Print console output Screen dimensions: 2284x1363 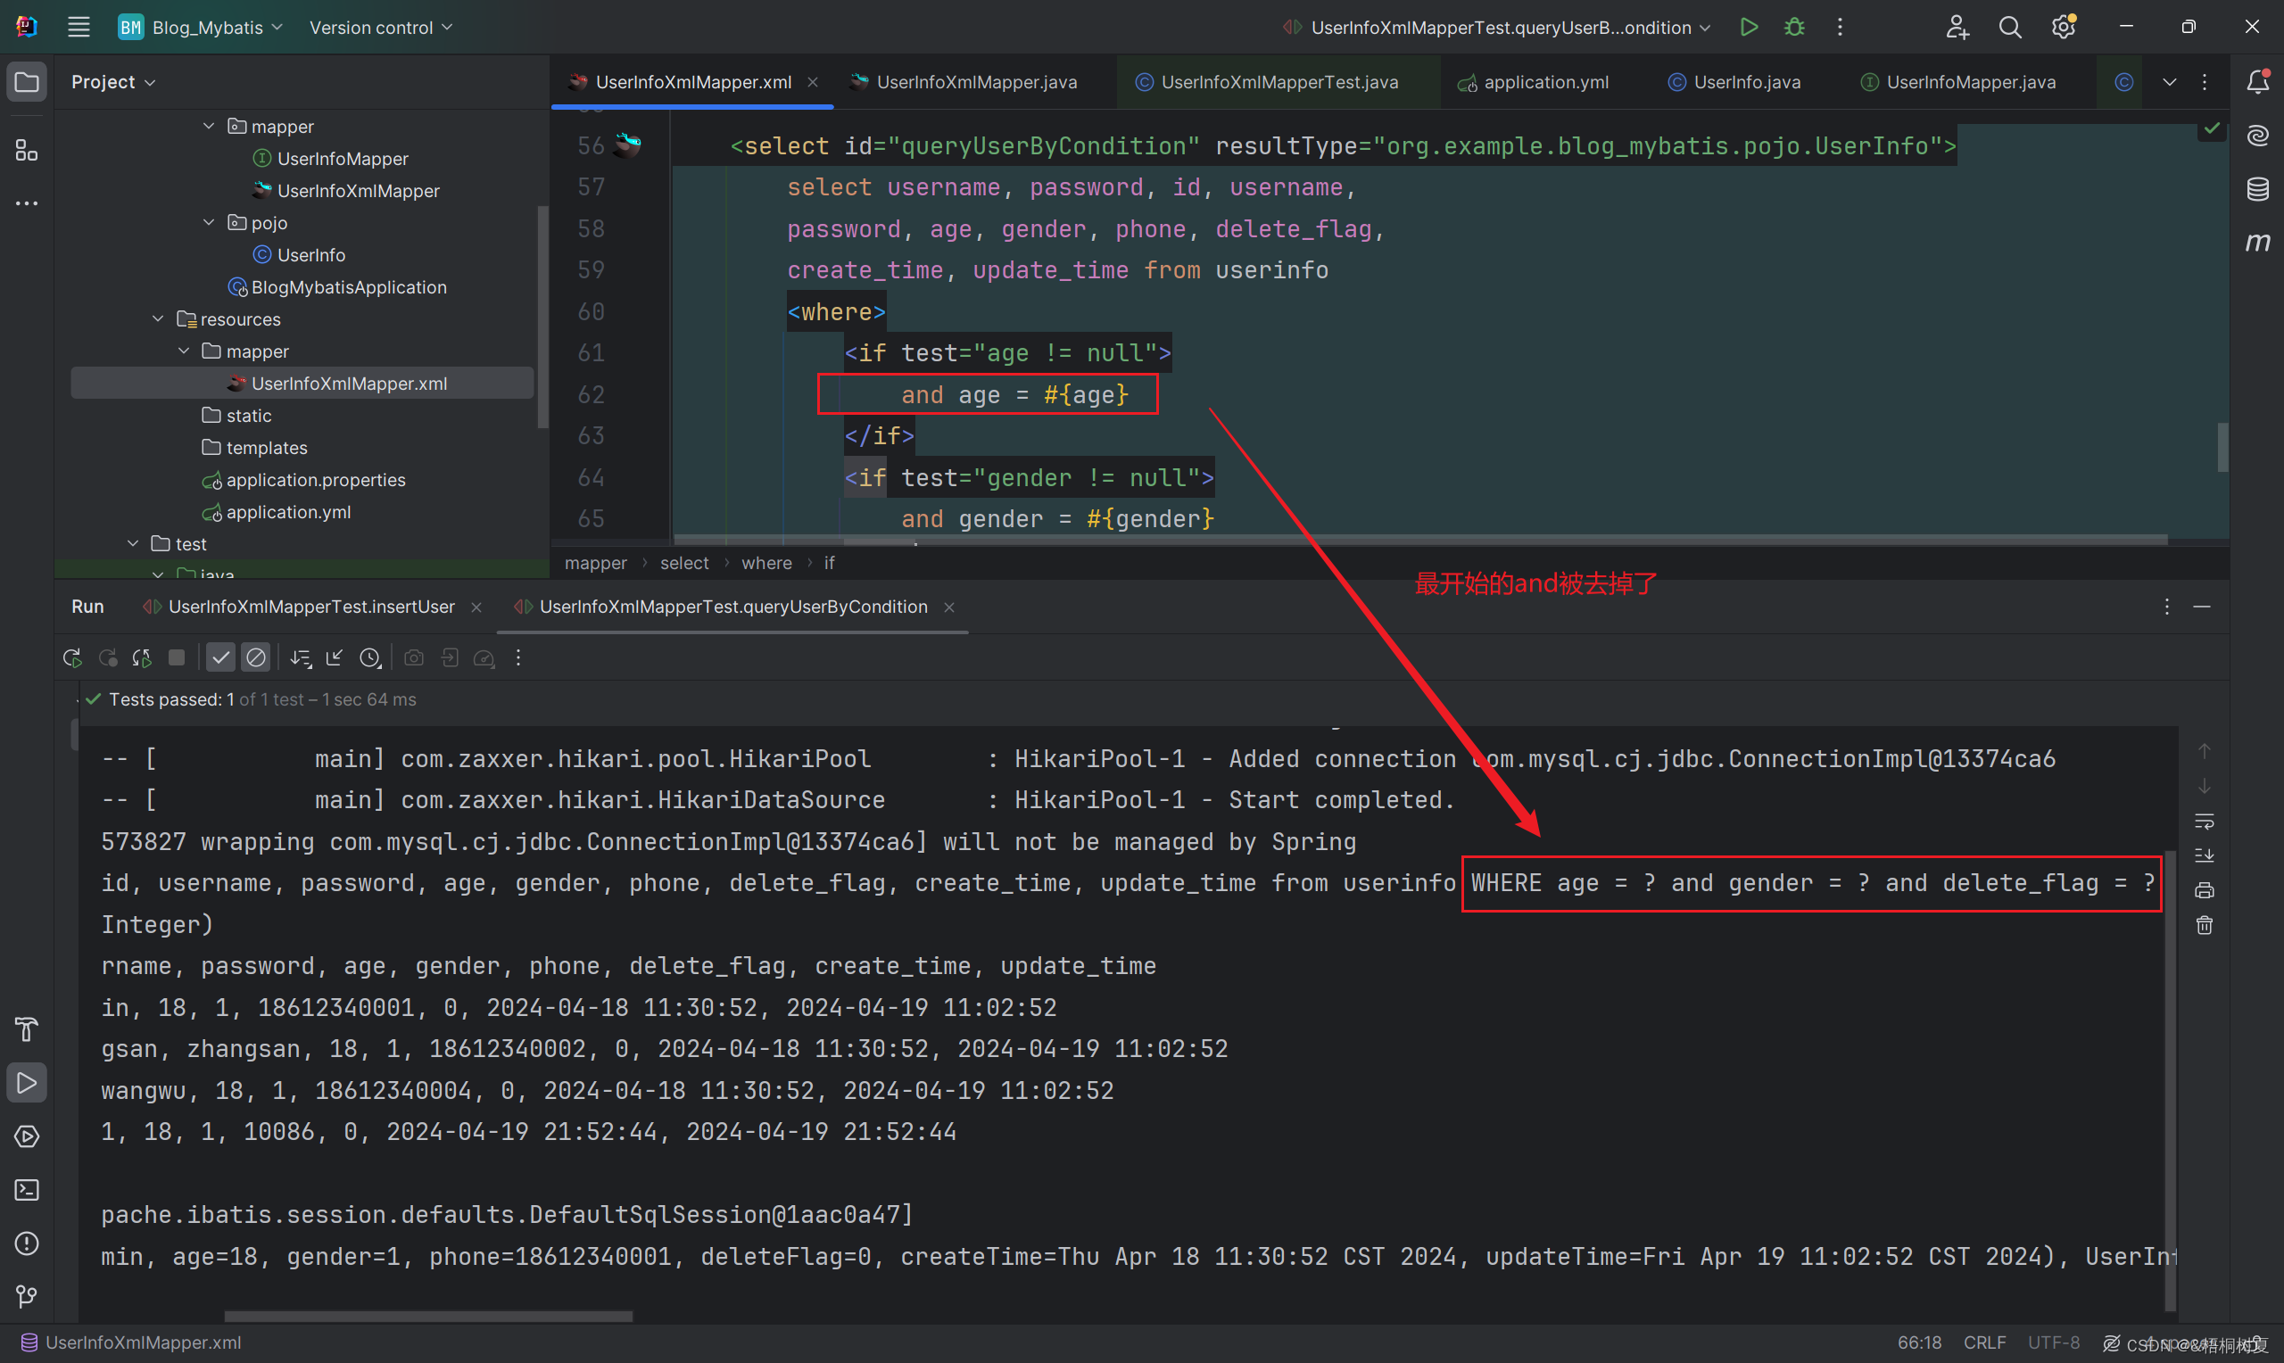2203,890
